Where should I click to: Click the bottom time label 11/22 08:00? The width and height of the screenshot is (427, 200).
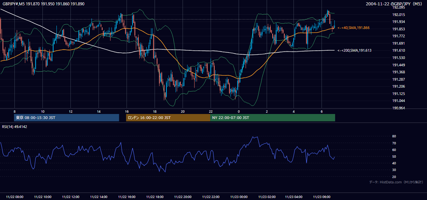15,197
